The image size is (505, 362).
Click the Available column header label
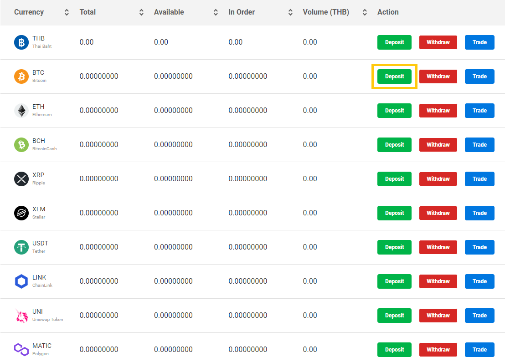[169, 12]
